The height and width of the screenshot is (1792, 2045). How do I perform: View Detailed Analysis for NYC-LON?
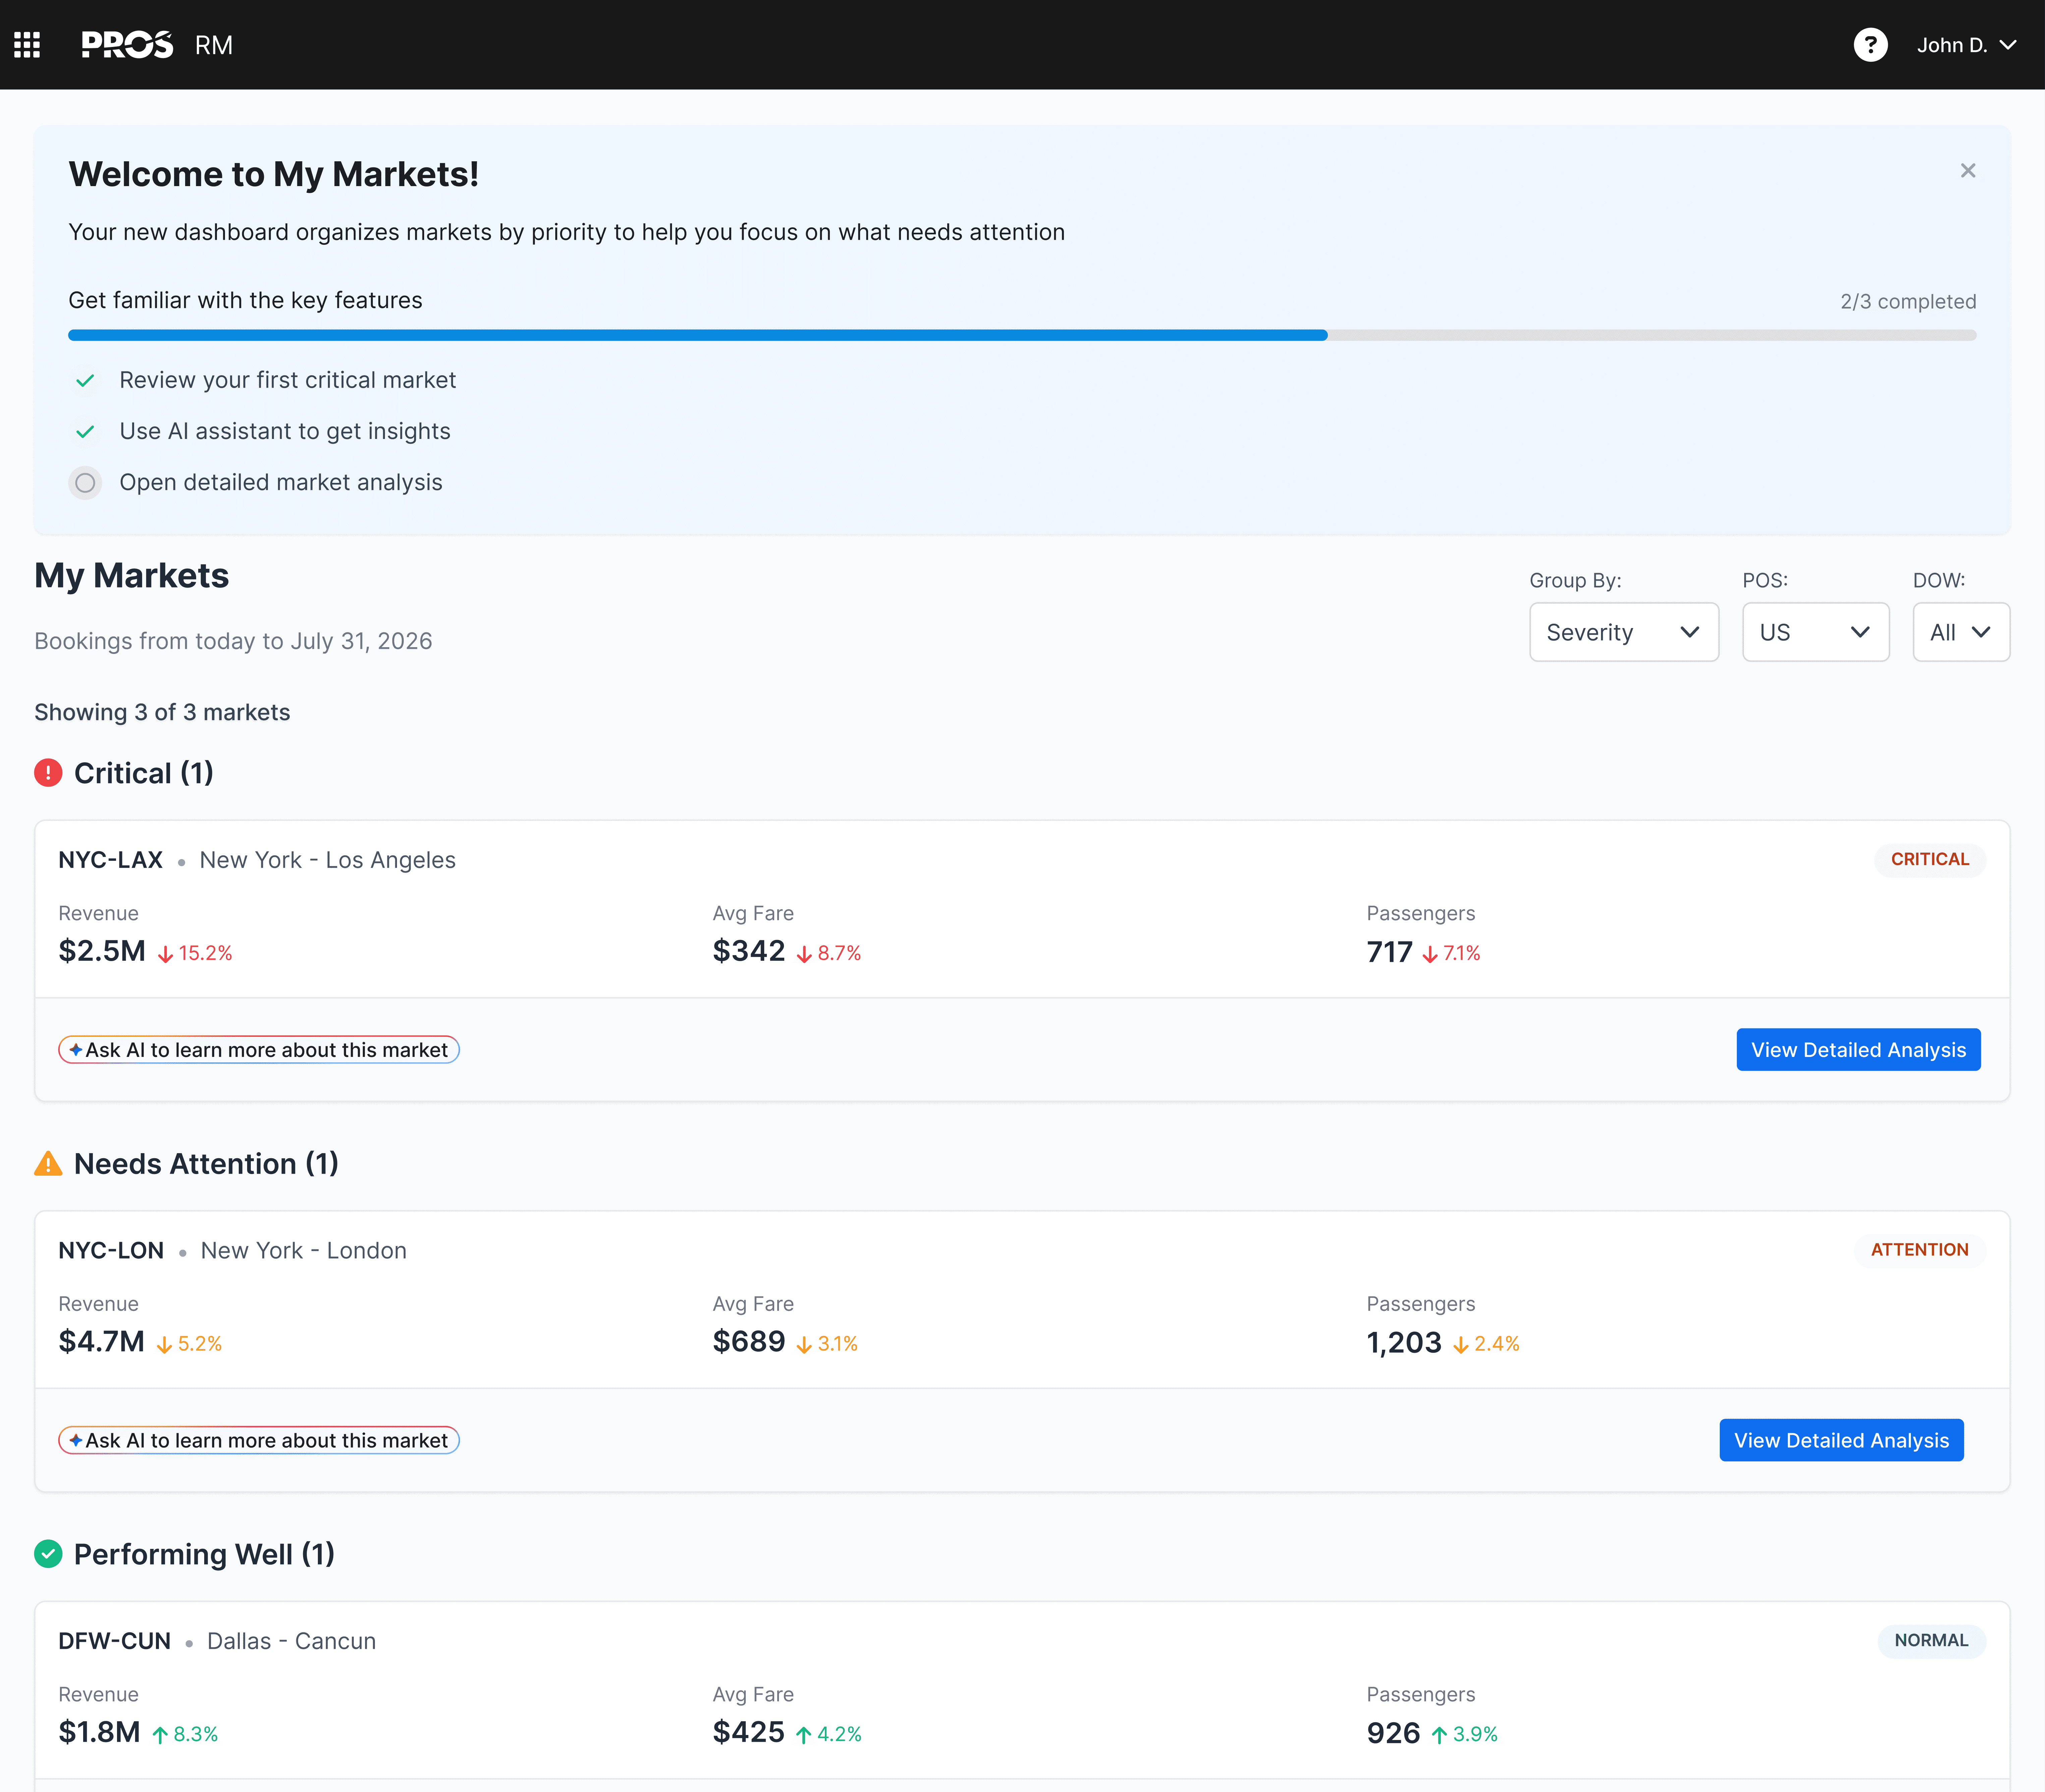click(1841, 1440)
